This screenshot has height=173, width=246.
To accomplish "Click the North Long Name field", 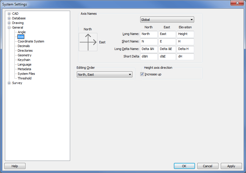I will (149, 34).
